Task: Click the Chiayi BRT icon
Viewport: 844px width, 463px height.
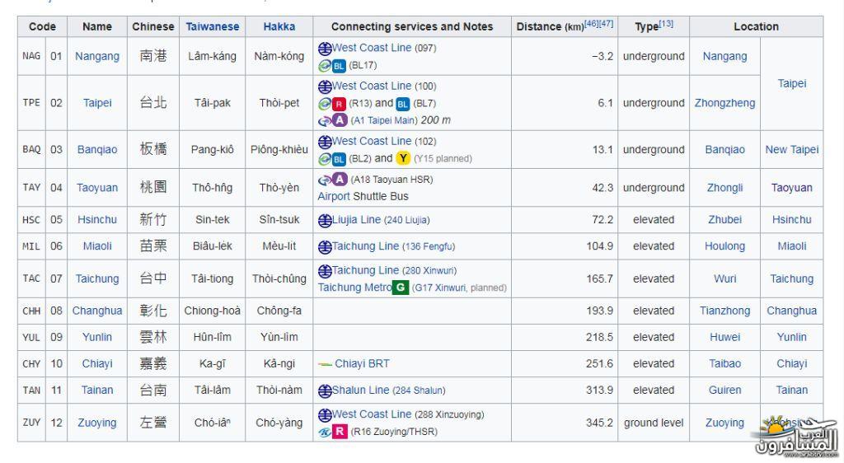Action: [325, 364]
